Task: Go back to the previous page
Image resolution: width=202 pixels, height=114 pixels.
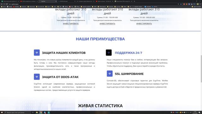Action: pos(2,4)
